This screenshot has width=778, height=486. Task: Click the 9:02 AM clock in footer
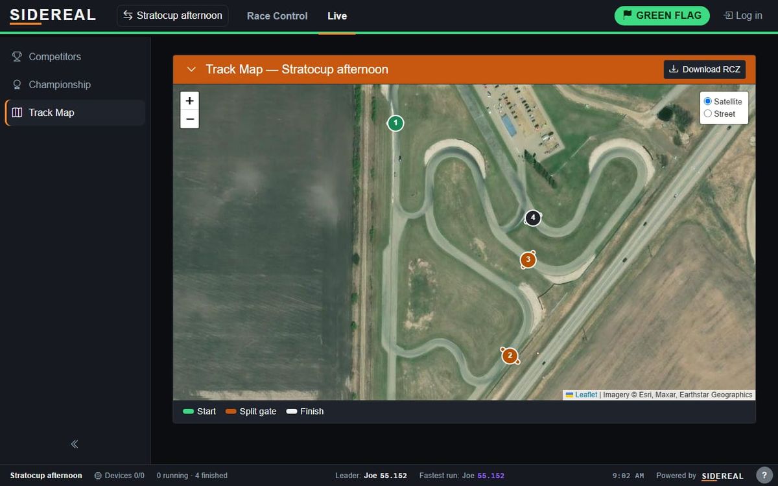(628, 476)
